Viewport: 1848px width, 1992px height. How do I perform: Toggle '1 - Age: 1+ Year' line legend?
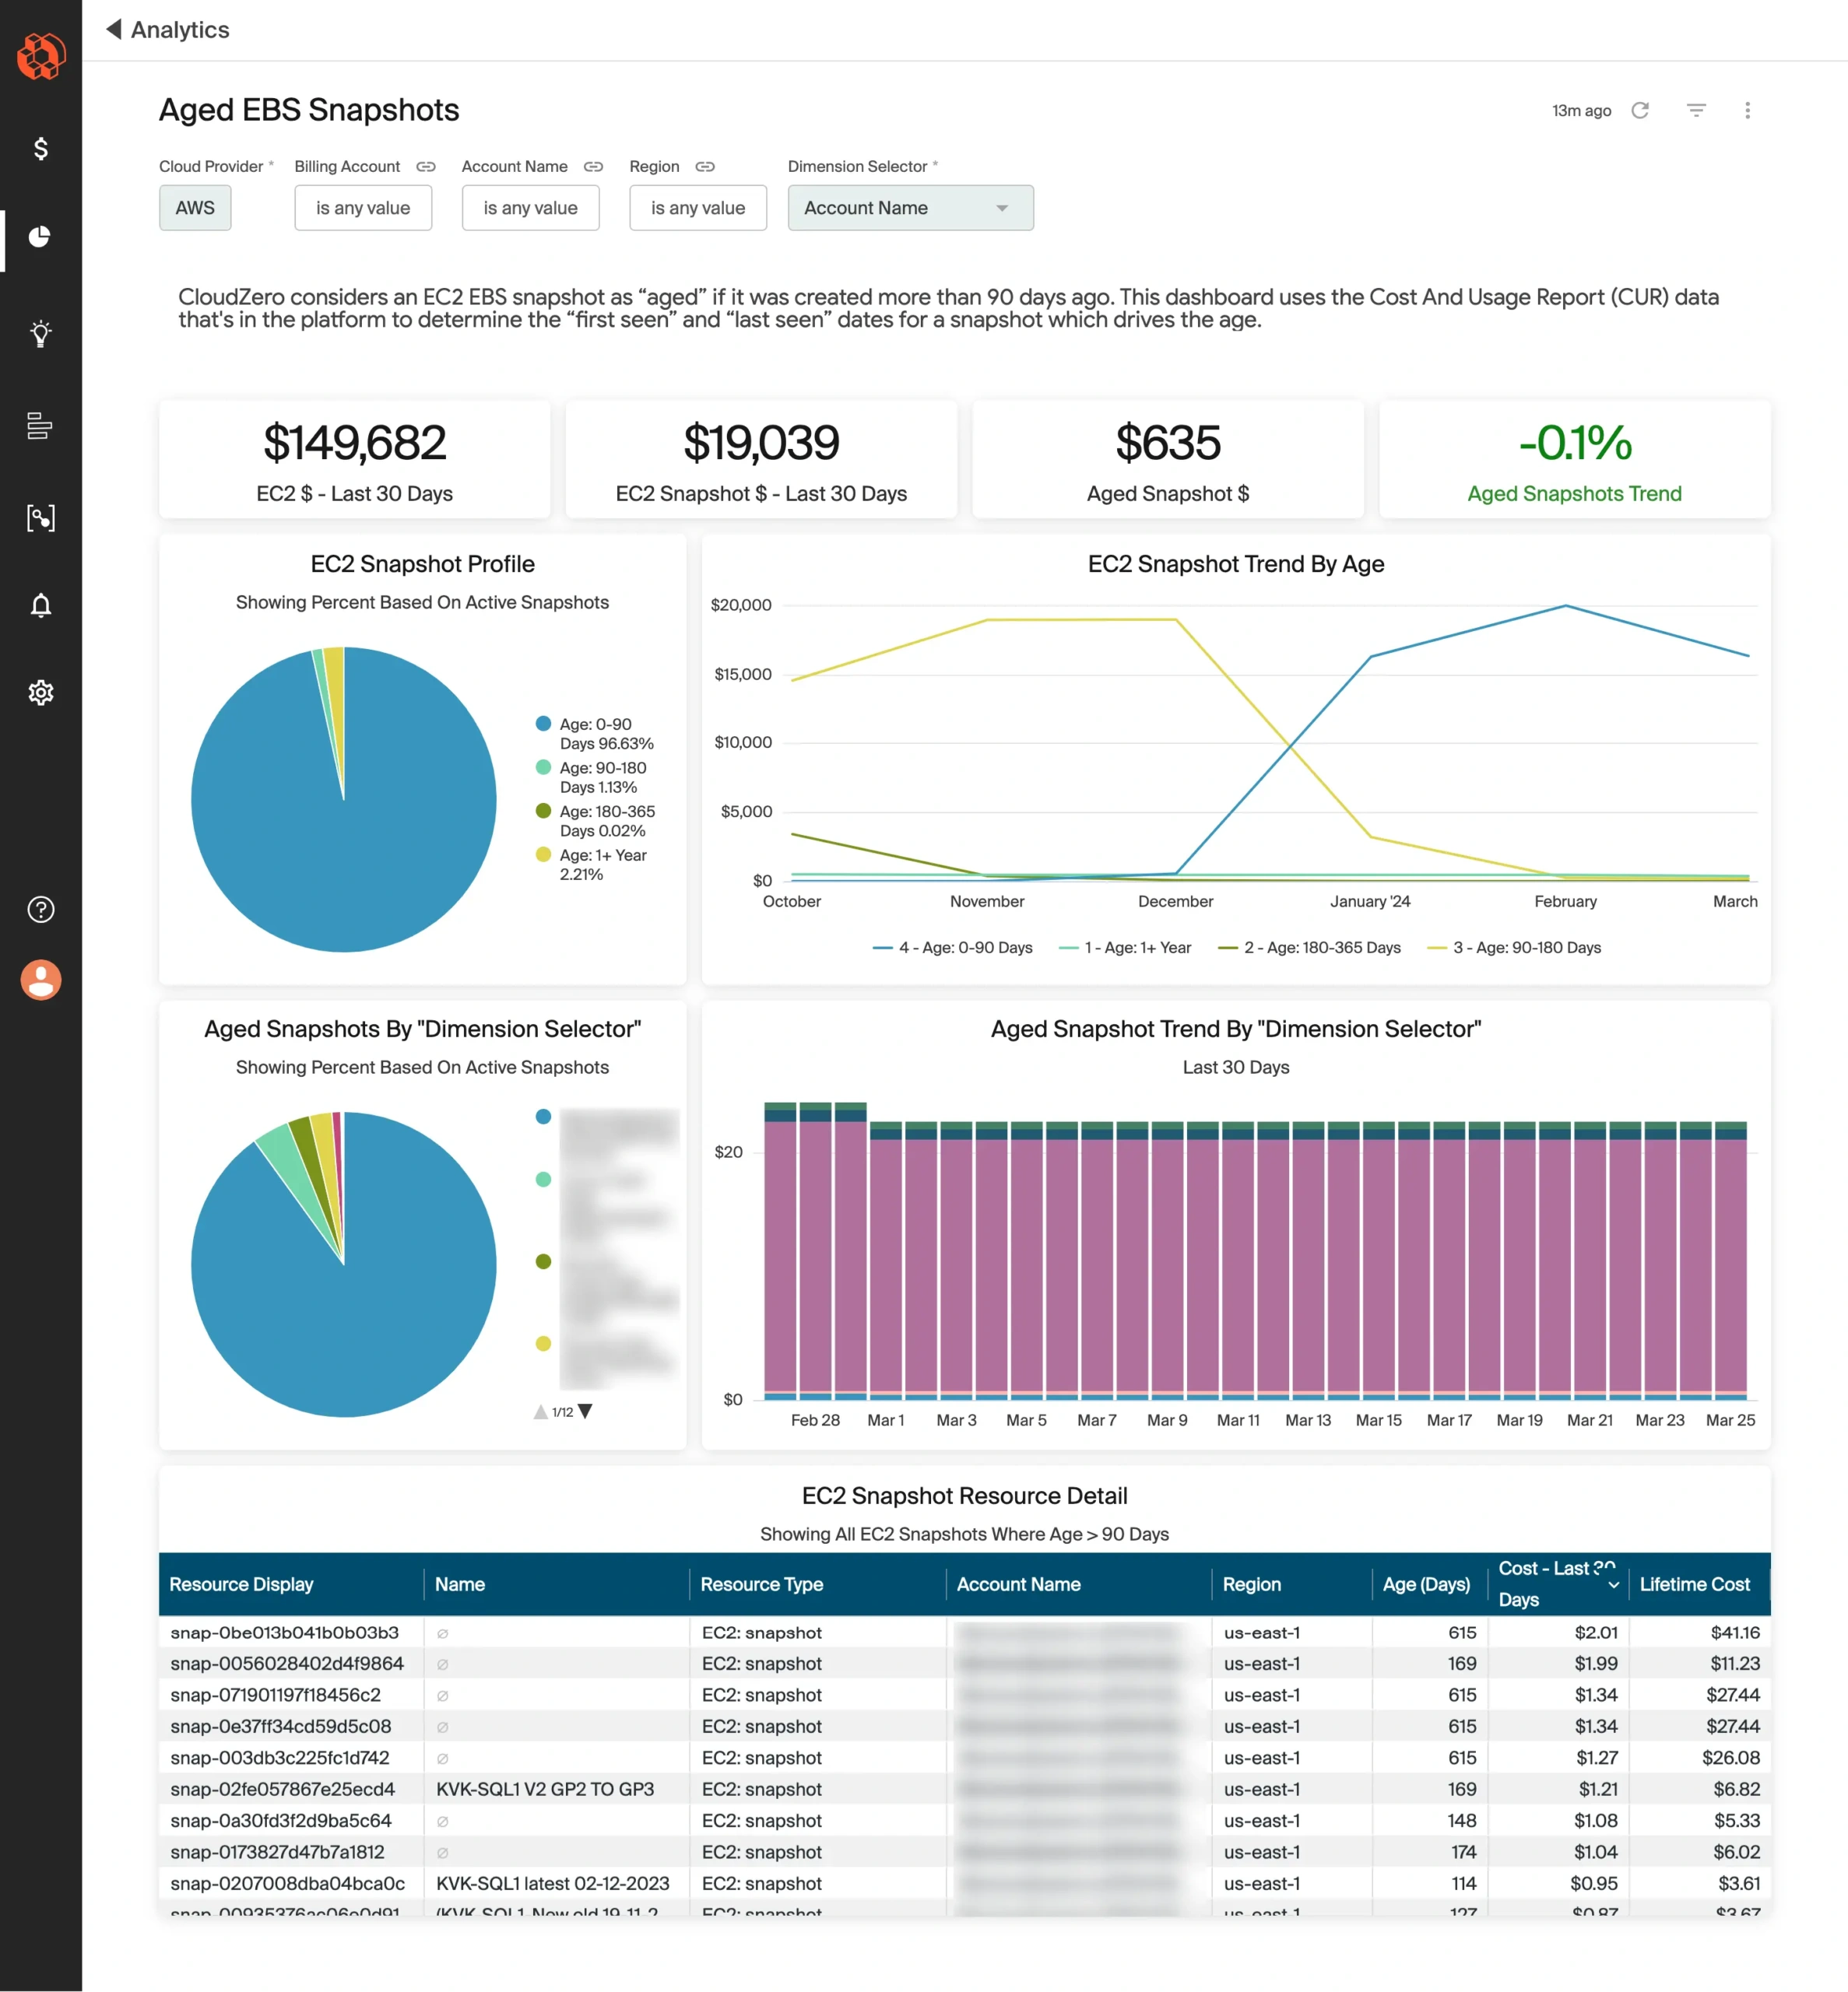pyautogui.click(x=1125, y=948)
